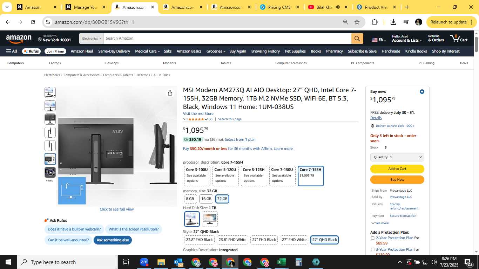The width and height of the screenshot is (479, 269).
Task: Open File Explorer from taskbar
Action: [161, 262]
